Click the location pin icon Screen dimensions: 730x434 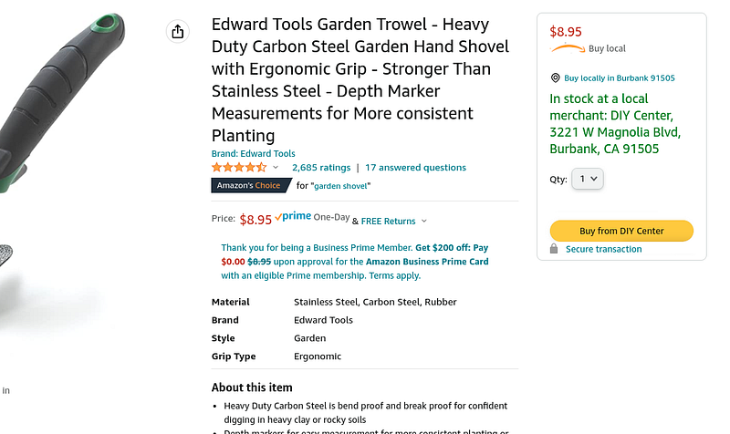555,78
